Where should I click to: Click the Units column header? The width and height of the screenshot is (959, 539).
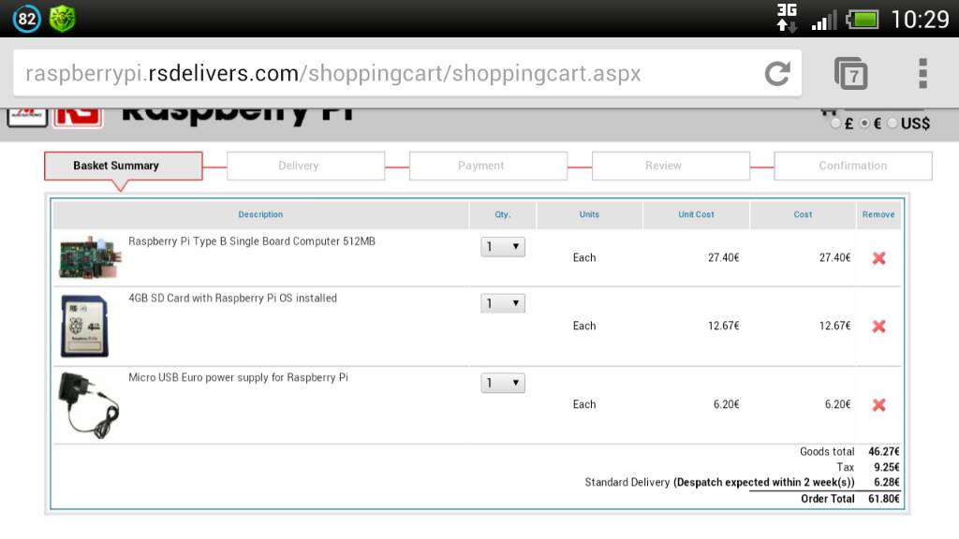[x=590, y=214]
